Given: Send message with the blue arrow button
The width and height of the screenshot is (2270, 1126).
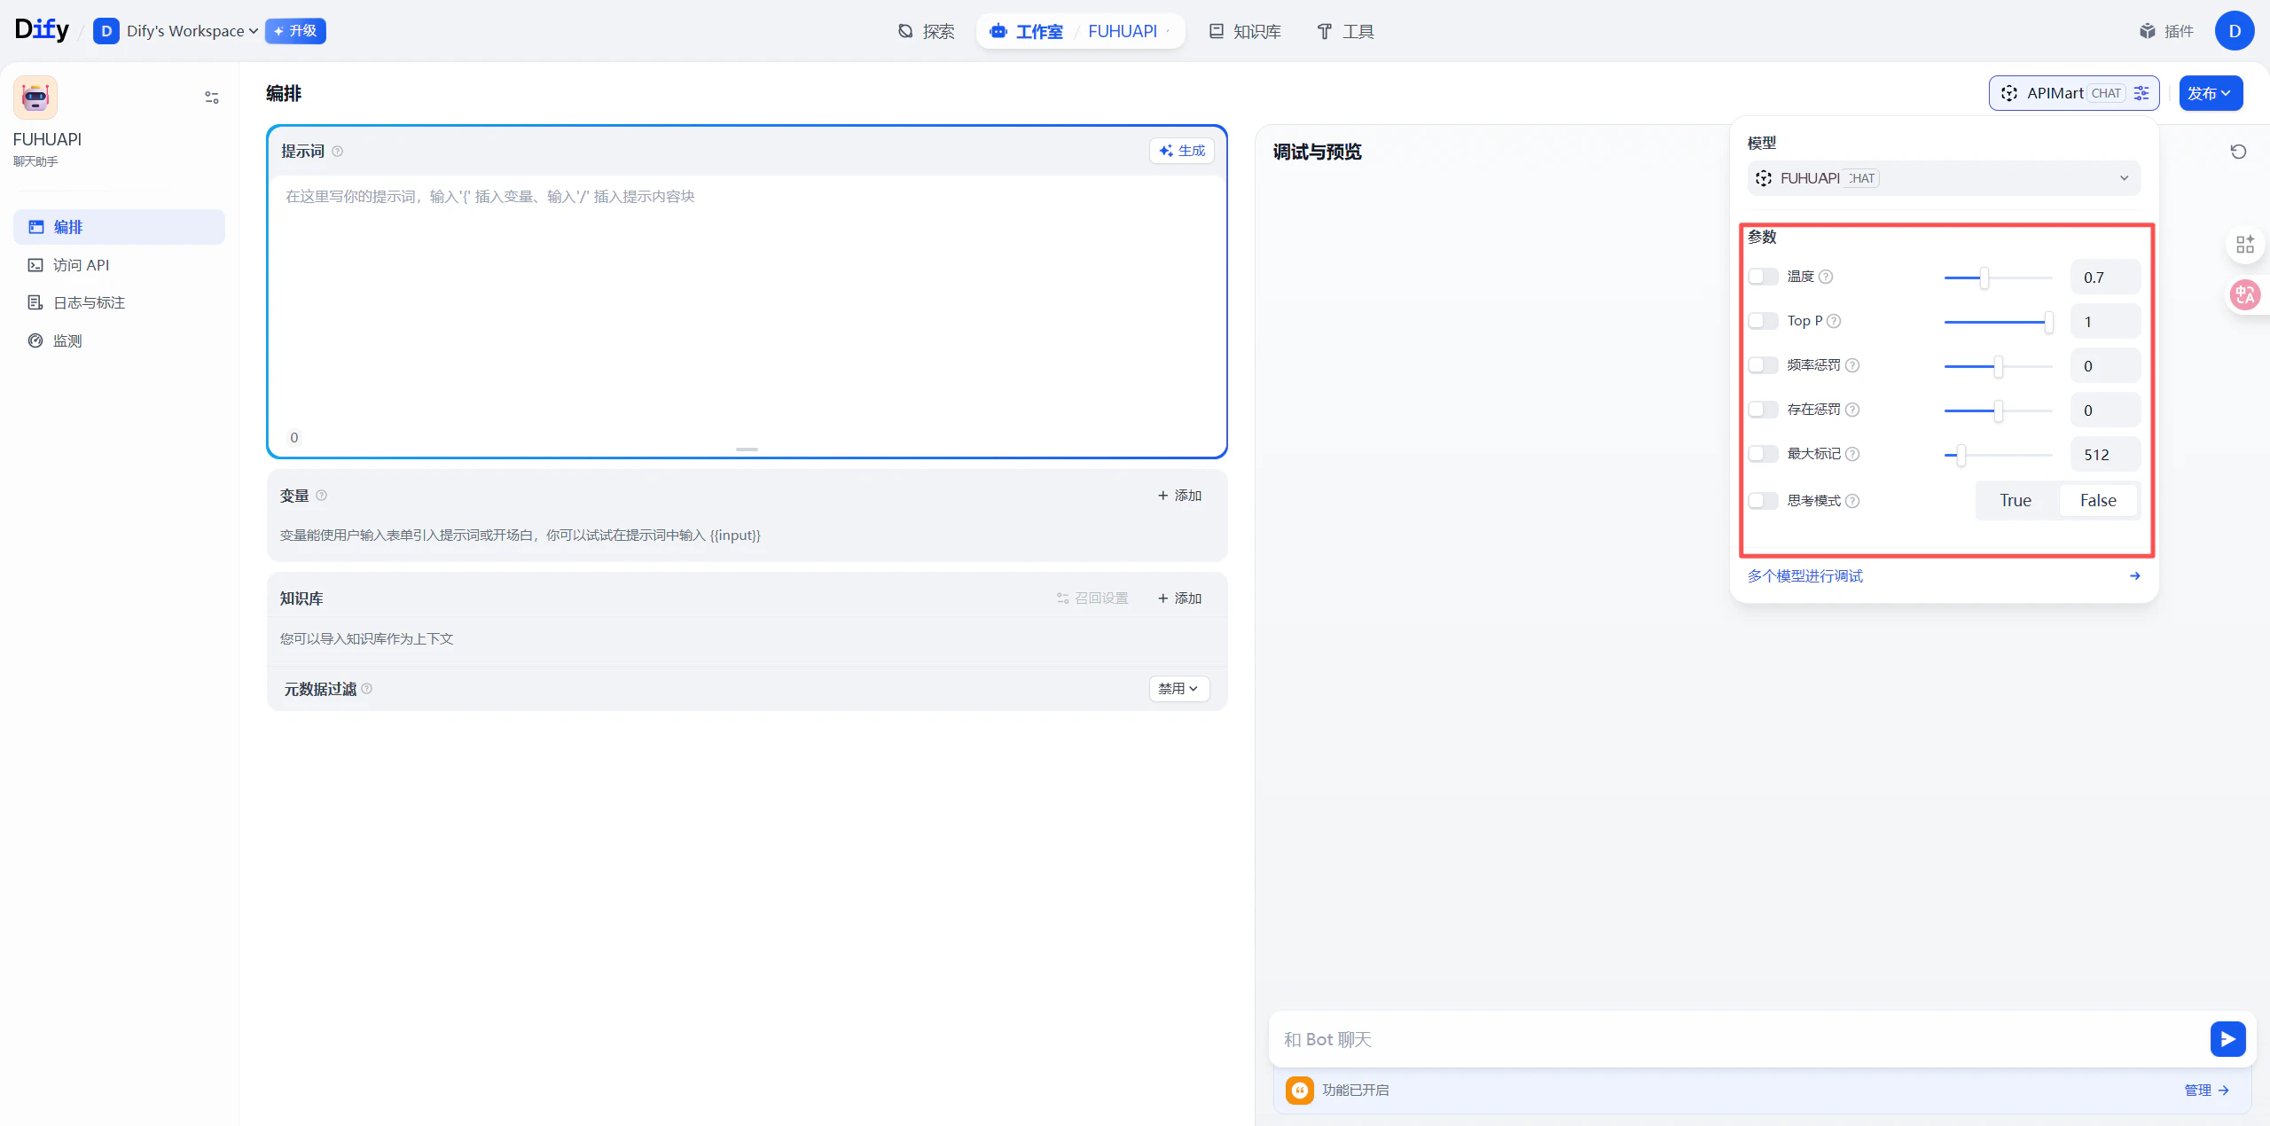Looking at the screenshot, I should (x=2227, y=1039).
